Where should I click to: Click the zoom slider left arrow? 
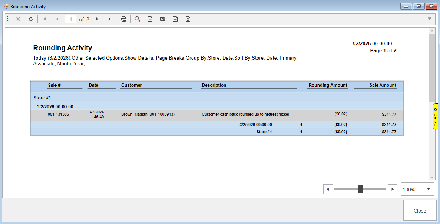click(x=328, y=189)
